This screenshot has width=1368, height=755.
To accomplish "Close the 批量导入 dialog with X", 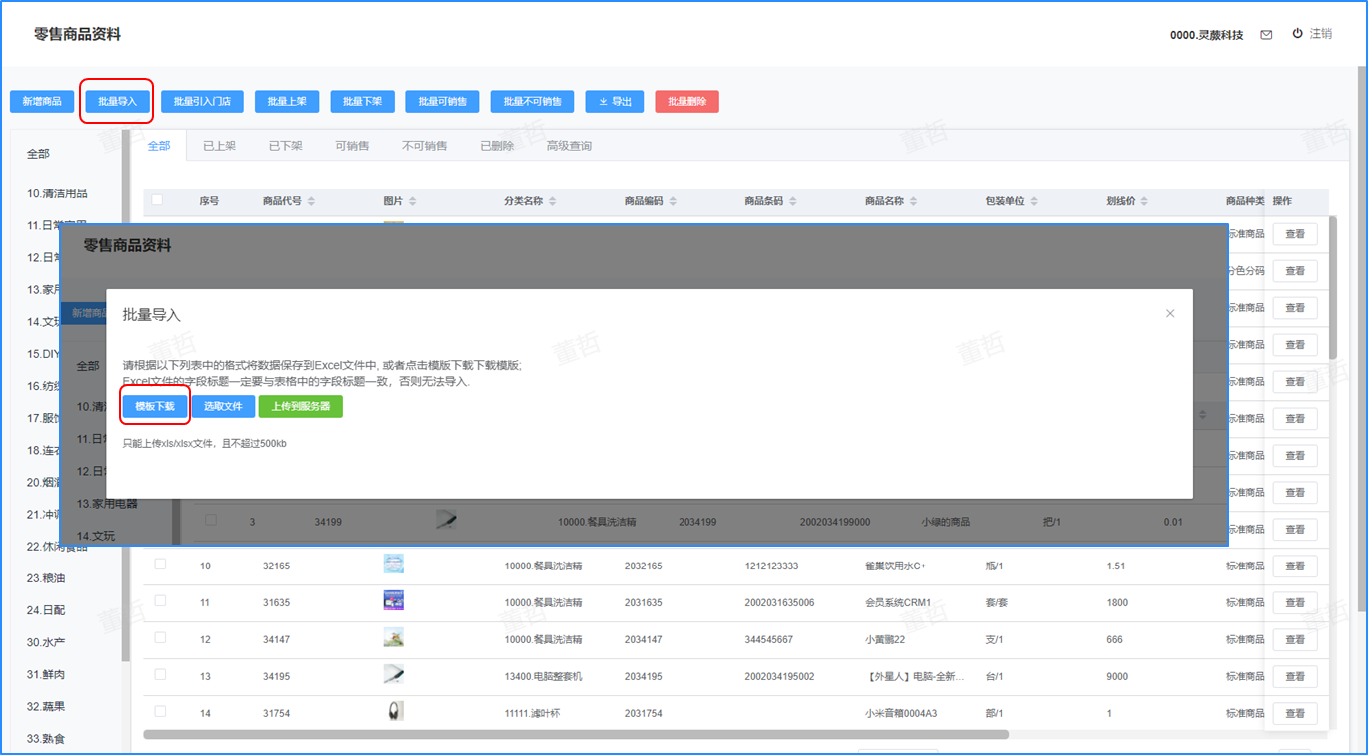I will click(1170, 313).
